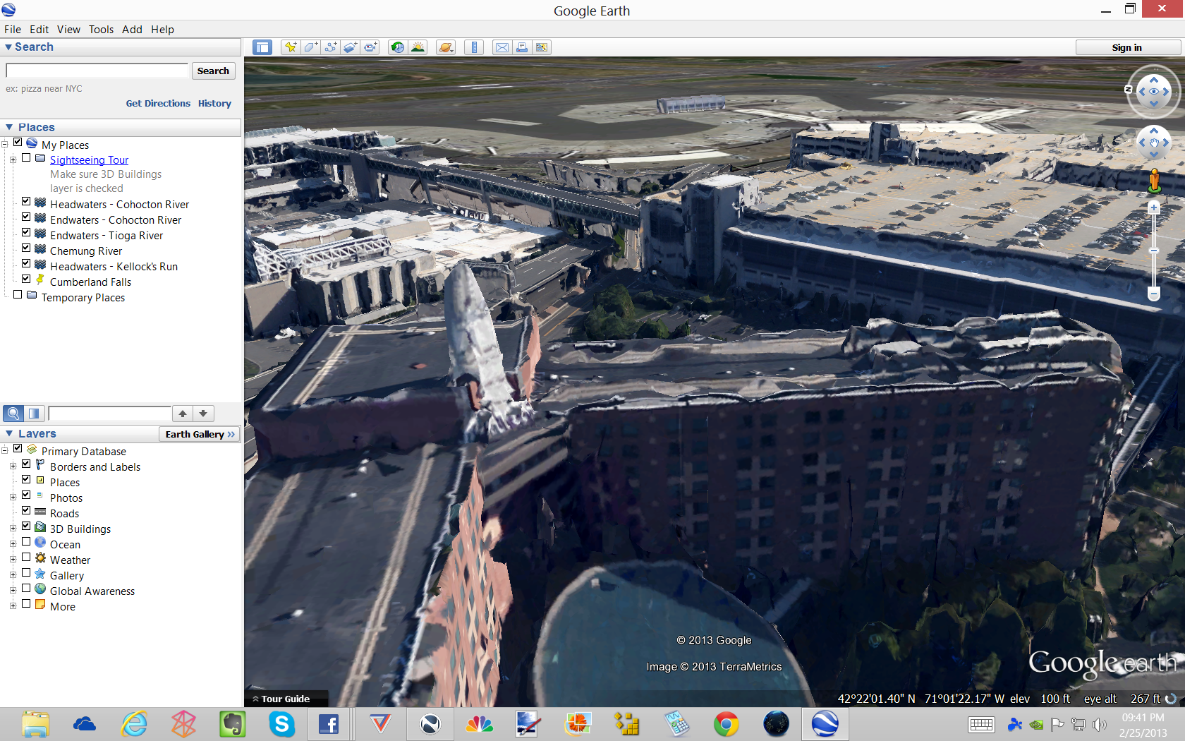Open the search History link

tap(214, 103)
